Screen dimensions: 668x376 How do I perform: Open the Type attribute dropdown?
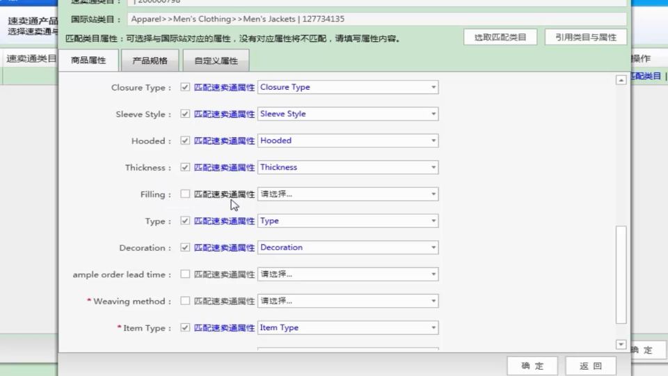tap(348, 221)
